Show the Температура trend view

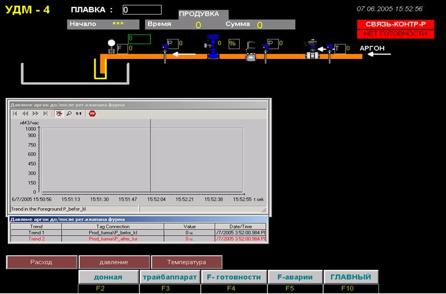[186, 262]
